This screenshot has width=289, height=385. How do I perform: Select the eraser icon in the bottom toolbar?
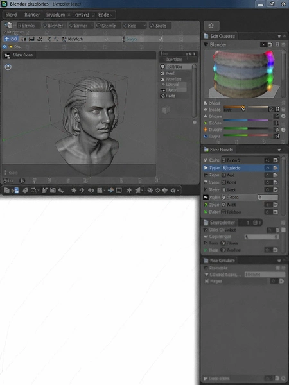pyautogui.click(x=25, y=191)
